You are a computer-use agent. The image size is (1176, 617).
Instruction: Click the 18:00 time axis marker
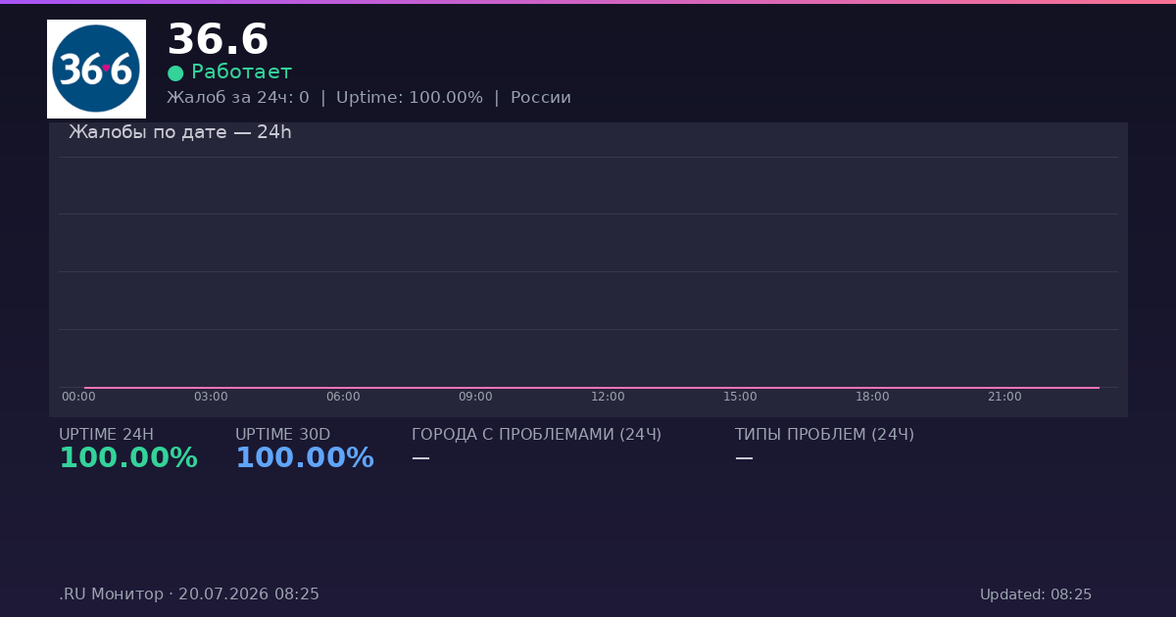(872, 397)
